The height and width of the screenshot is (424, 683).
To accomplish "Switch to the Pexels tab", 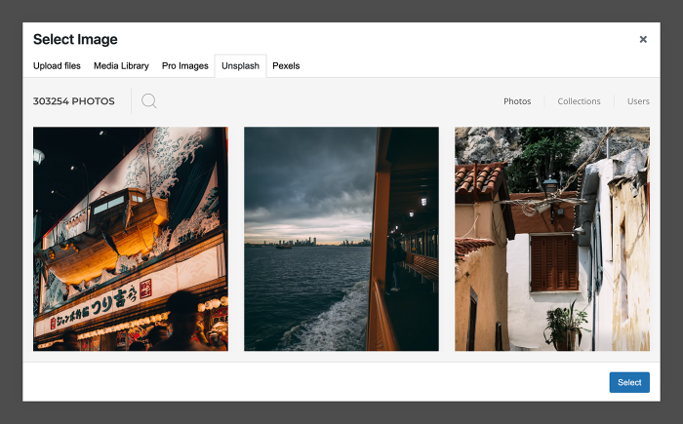I will pyautogui.click(x=286, y=65).
